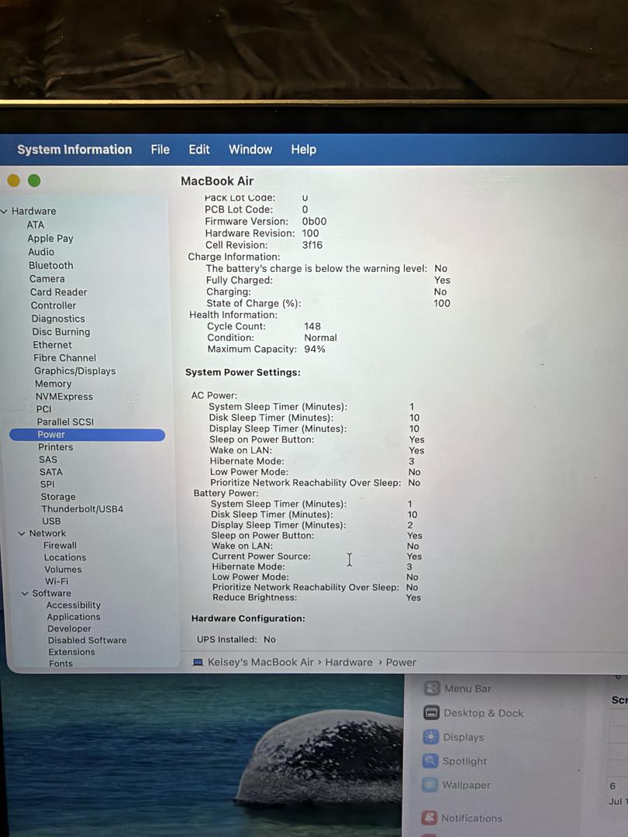Viewport: 628px width, 837px height.
Task: Select Graphics/Displays in the sidebar
Action: tap(74, 371)
